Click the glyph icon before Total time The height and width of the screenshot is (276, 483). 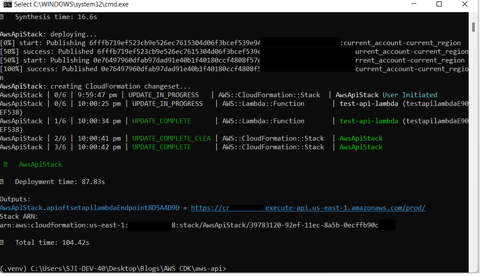tap(3, 242)
